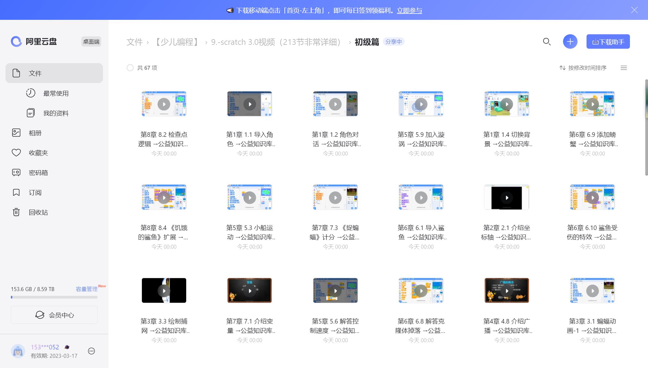
Task: Switch to list view layout icon
Action: (624, 68)
